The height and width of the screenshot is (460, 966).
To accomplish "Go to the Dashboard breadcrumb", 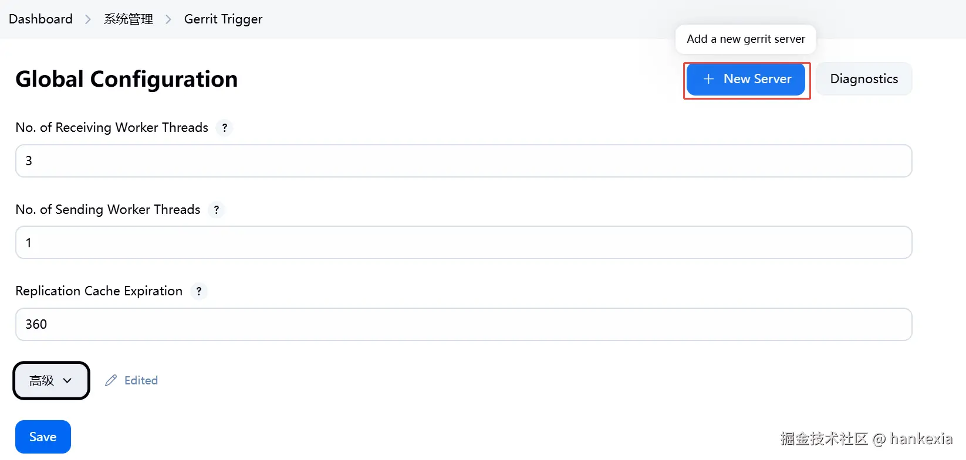I will click(x=40, y=19).
